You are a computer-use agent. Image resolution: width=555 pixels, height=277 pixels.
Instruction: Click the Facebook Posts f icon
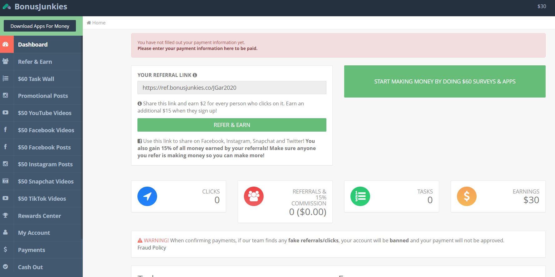(x=5, y=147)
